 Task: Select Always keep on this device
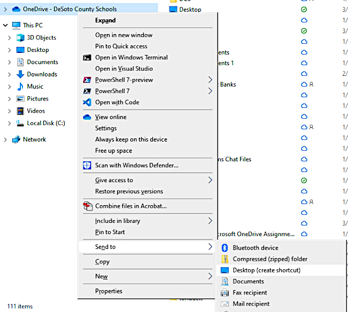tap(148, 139)
